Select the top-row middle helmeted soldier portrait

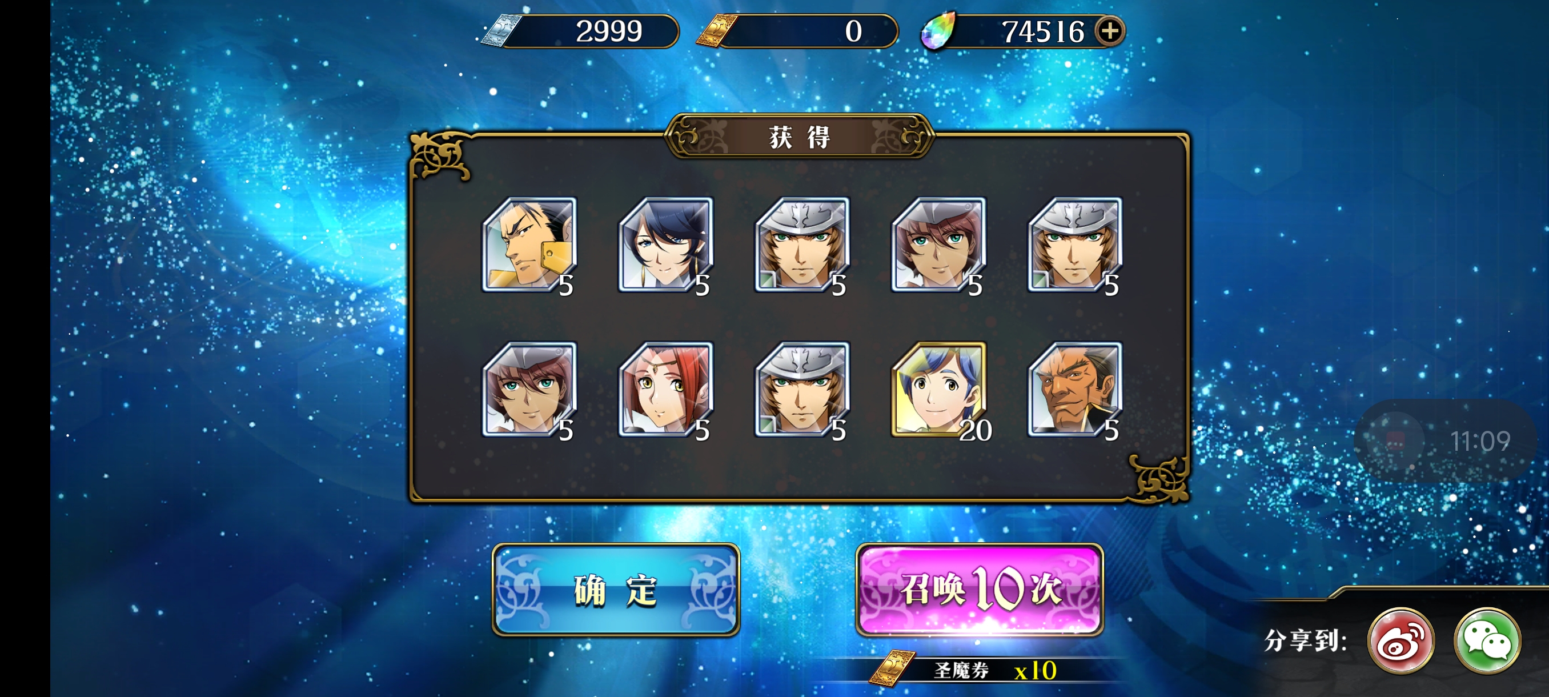[x=802, y=244]
